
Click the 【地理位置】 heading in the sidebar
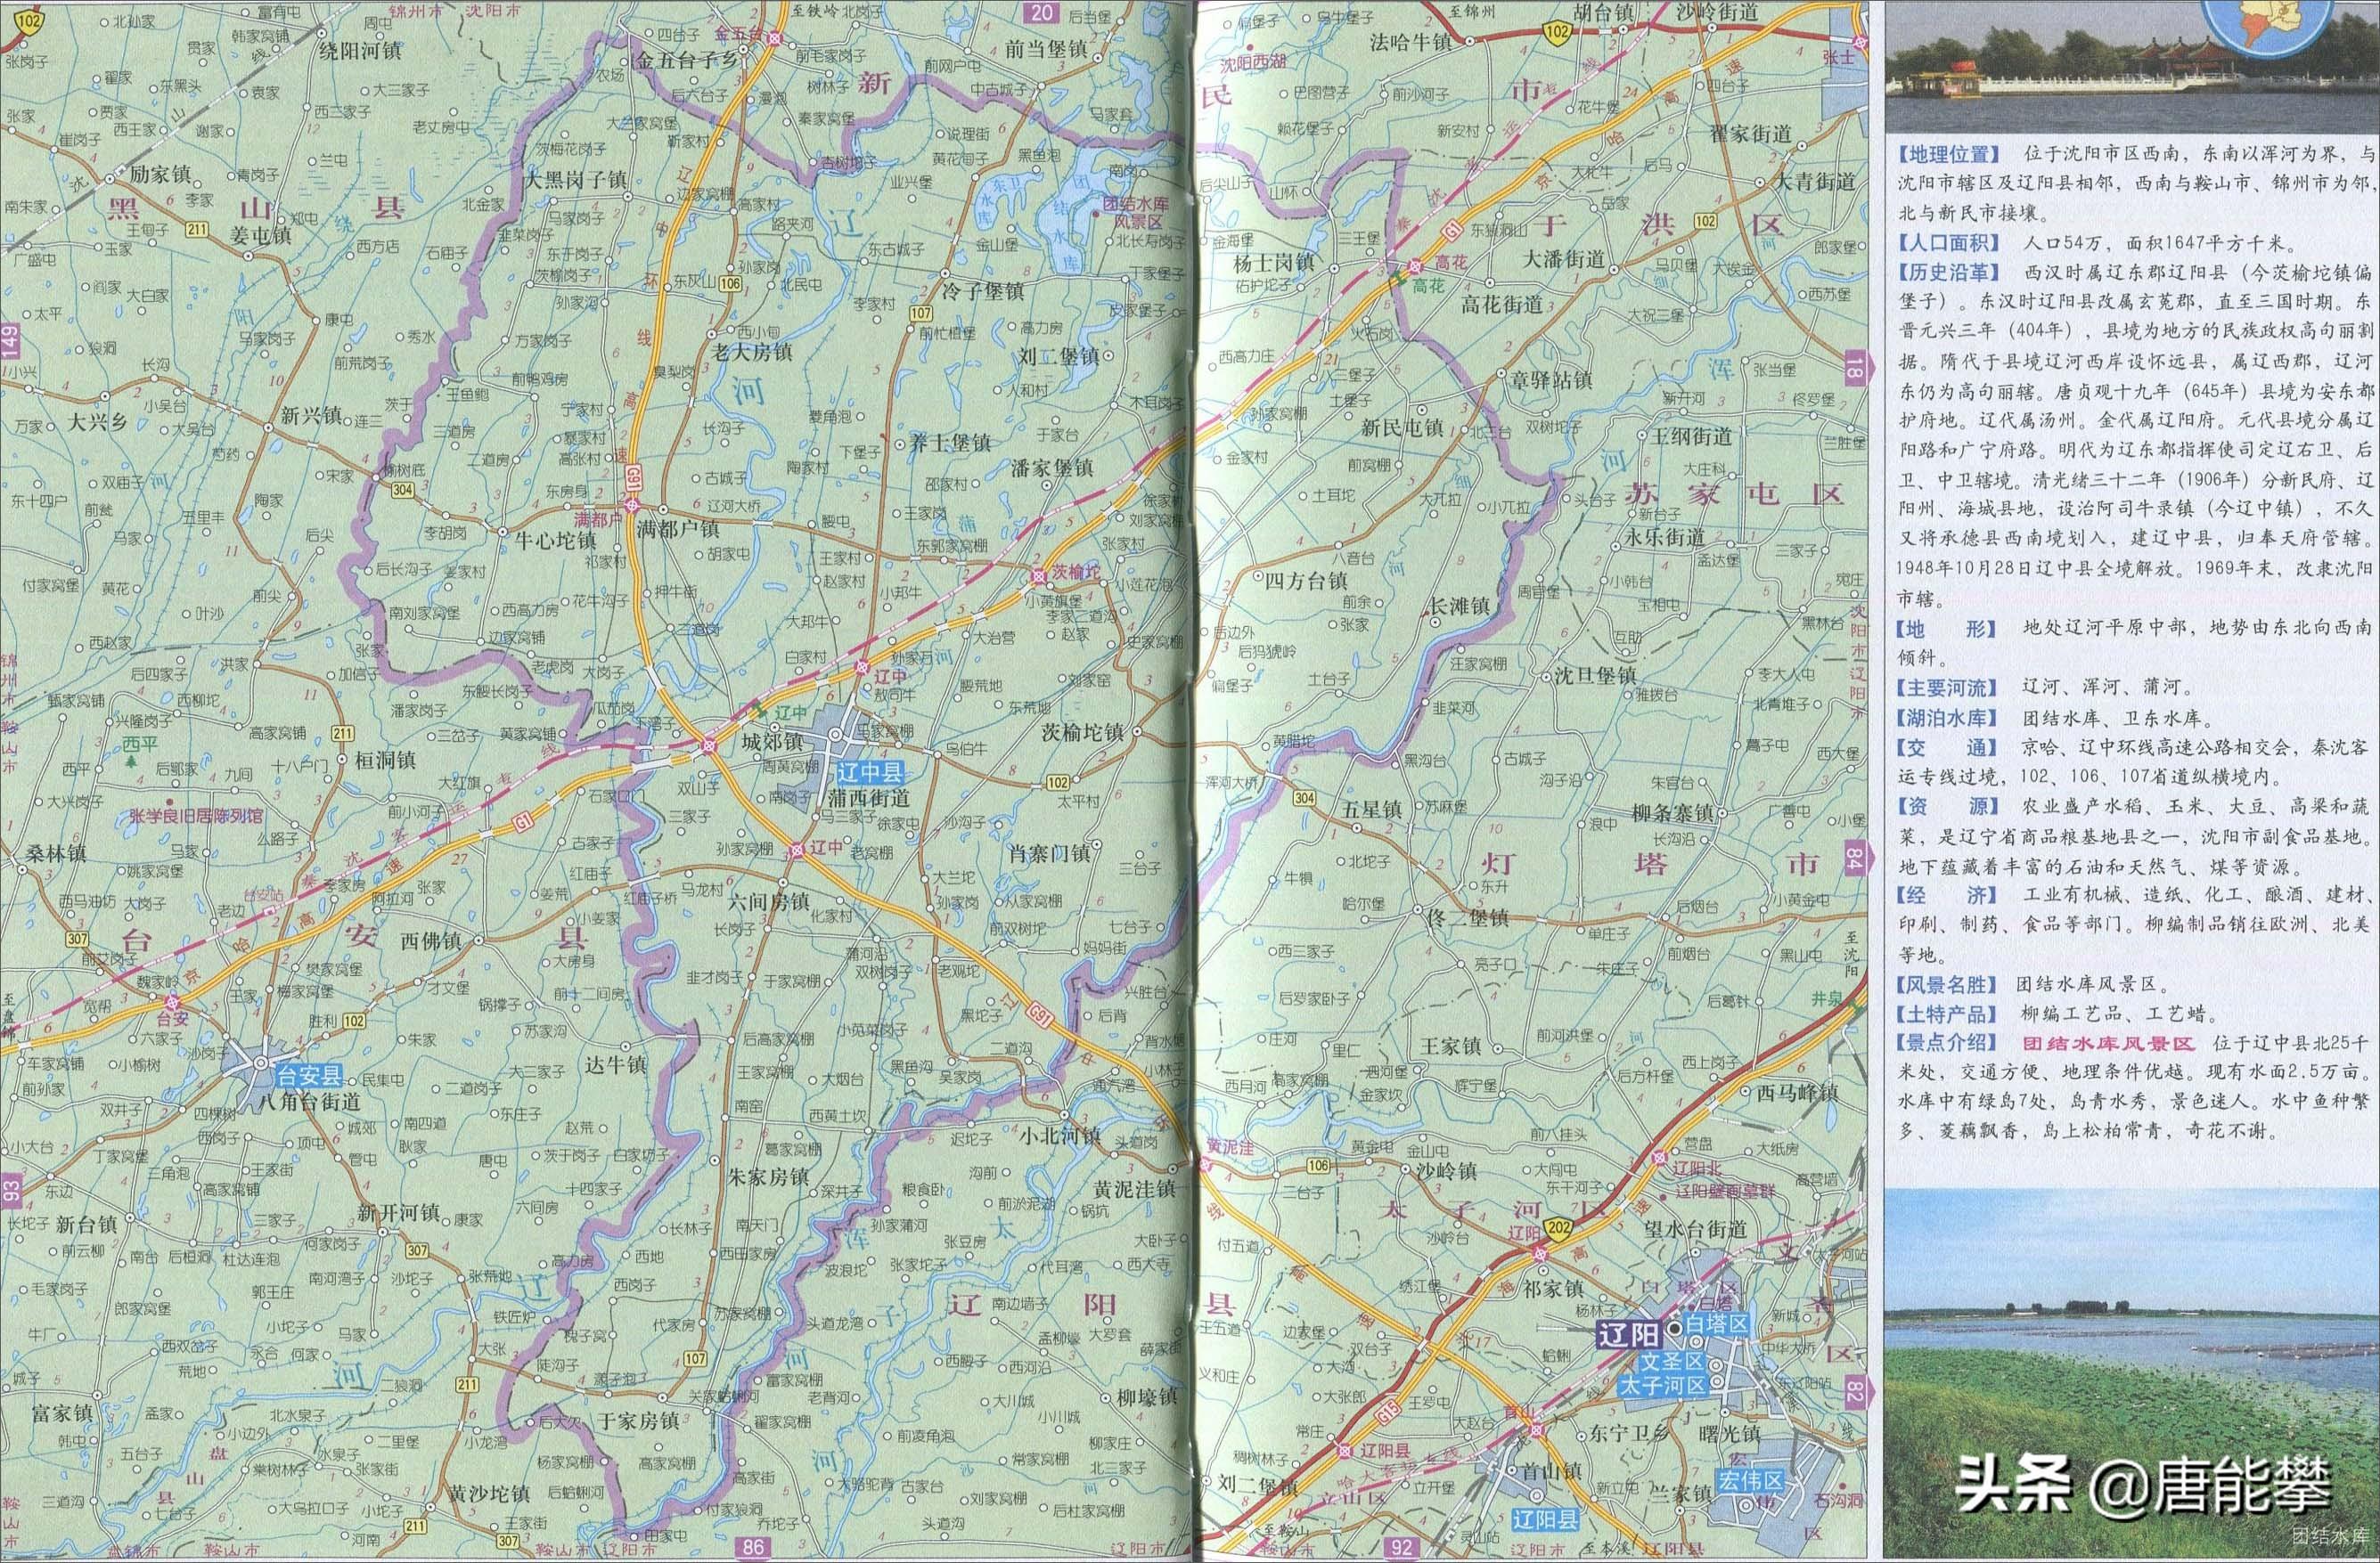coord(1950,154)
